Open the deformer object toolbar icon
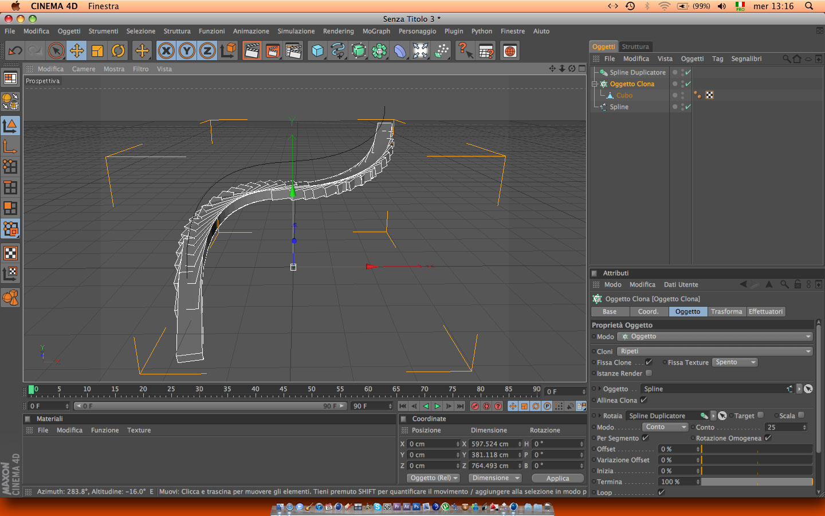This screenshot has width=825, height=516. click(x=400, y=51)
